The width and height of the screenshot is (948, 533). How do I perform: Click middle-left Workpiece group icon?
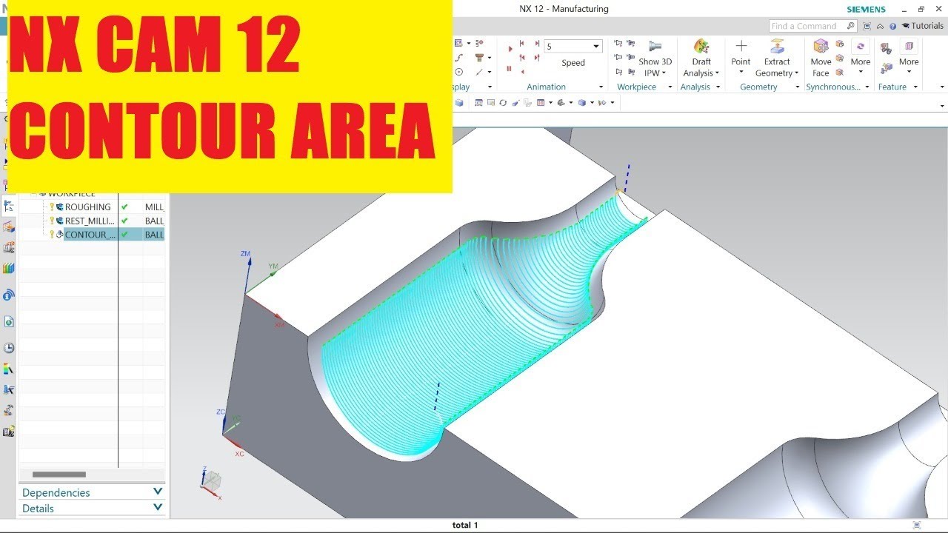(x=618, y=57)
